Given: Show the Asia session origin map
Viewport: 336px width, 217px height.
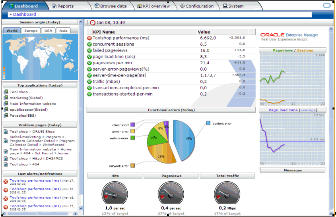Looking at the screenshot, I should (63, 31).
